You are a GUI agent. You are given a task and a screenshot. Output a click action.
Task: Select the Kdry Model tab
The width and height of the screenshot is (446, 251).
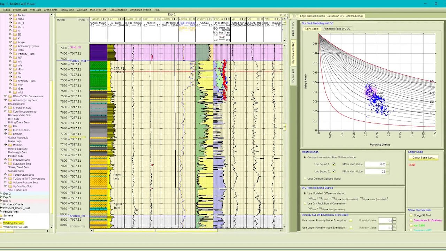312,29
